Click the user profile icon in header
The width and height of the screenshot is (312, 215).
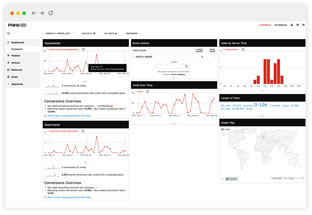292,25
